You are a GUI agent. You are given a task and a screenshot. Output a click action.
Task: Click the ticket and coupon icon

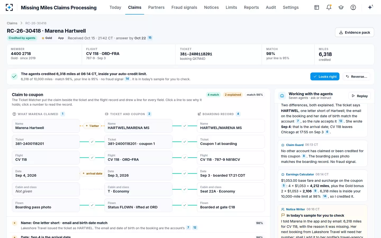tap(107, 114)
